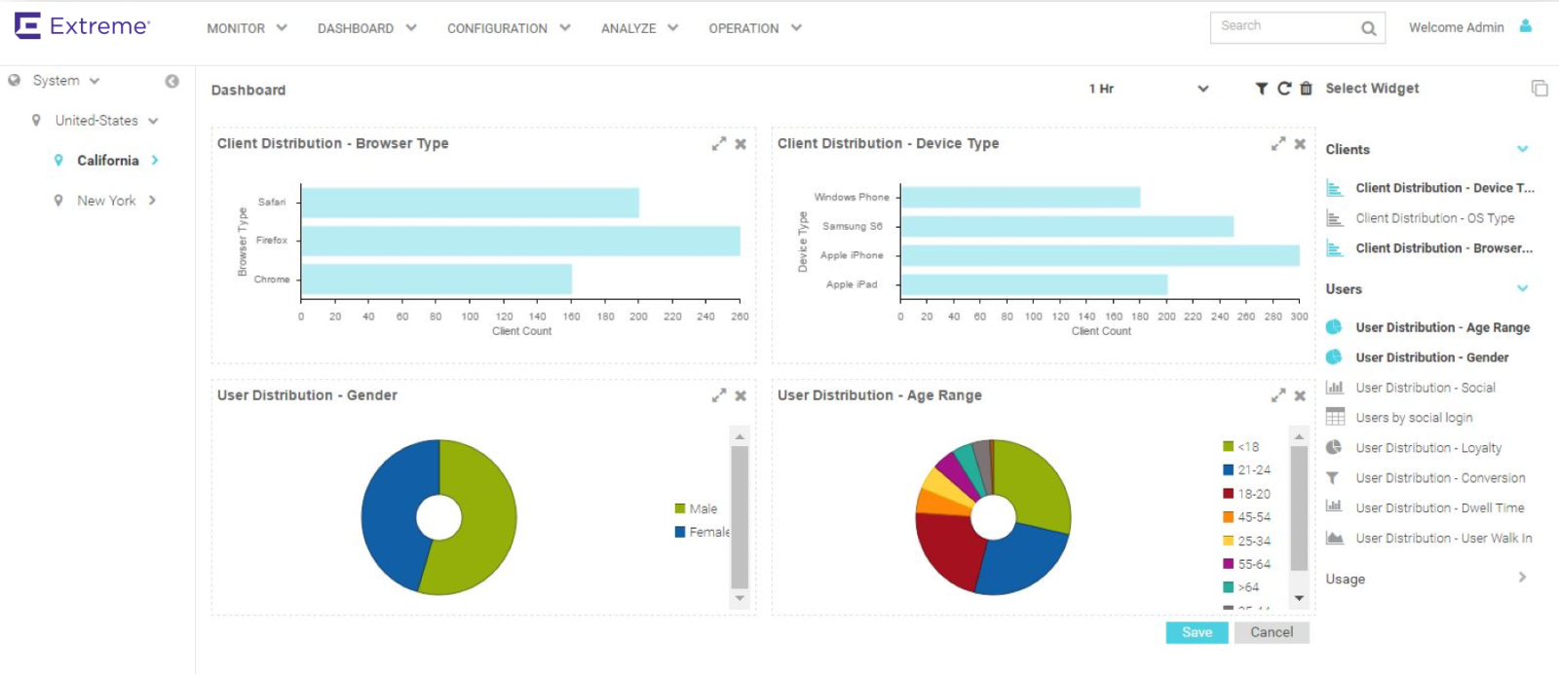This screenshot has height=674, width=1559.
Task: Click the table icon for Users by social login
Action: (1335, 417)
